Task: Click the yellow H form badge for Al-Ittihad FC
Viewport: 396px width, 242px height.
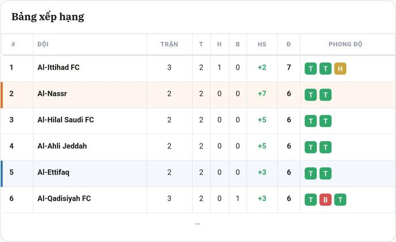Action: tap(340, 69)
